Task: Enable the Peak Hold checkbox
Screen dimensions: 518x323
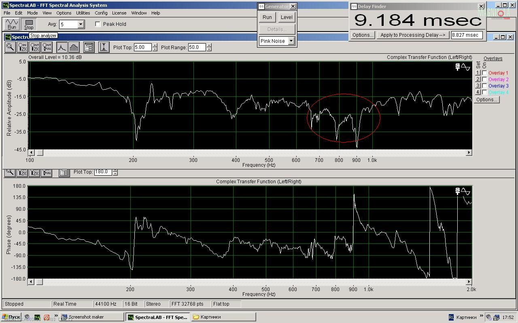Action: (98, 24)
